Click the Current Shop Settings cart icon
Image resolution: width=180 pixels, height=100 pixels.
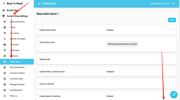point(3,16)
